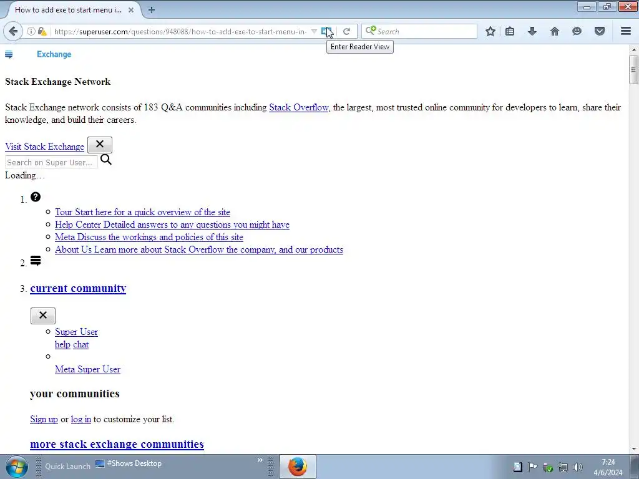Expand the URL history dropdown arrow
This screenshot has width=639, height=479.
click(x=314, y=31)
